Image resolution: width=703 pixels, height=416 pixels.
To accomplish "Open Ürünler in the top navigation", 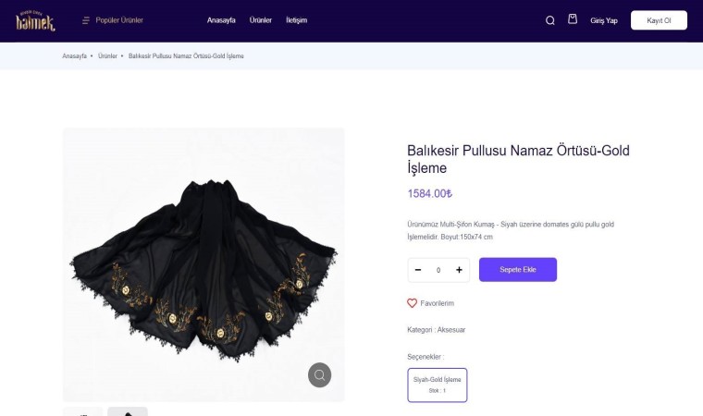I will coord(261,20).
